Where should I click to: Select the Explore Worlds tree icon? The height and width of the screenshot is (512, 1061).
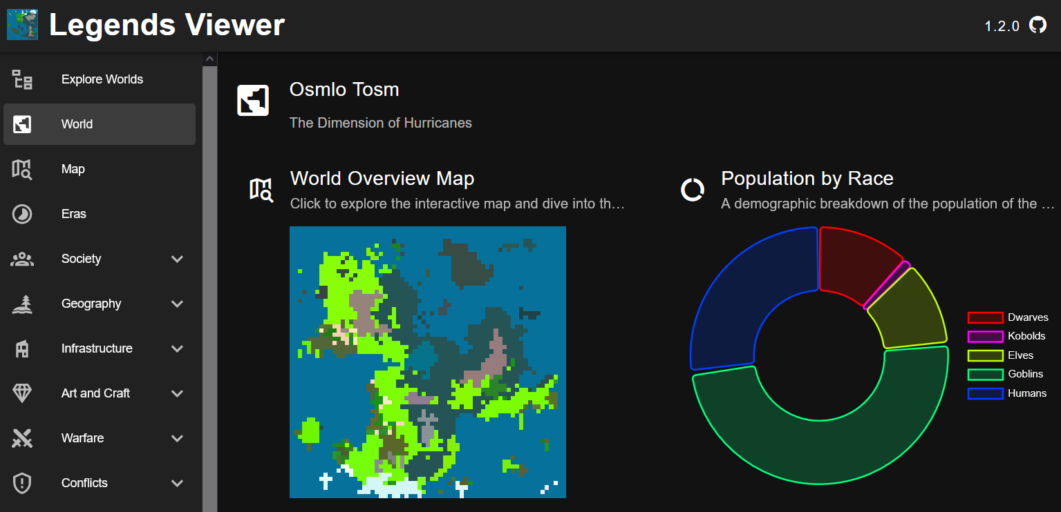(22, 79)
